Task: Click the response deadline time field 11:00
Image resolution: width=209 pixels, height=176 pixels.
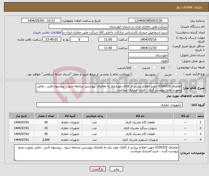Action: tap(108, 39)
